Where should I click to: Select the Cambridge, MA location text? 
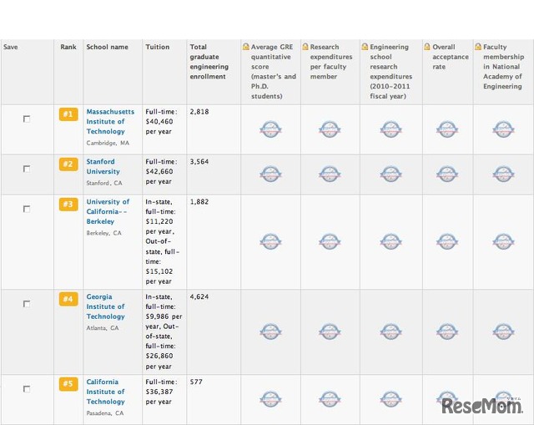click(108, 143)
